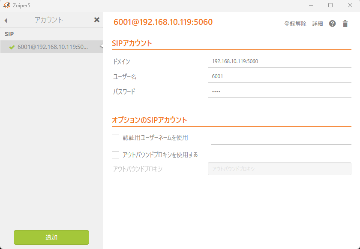Select account 6001@192.168.10.119 in list

(52, 47)
